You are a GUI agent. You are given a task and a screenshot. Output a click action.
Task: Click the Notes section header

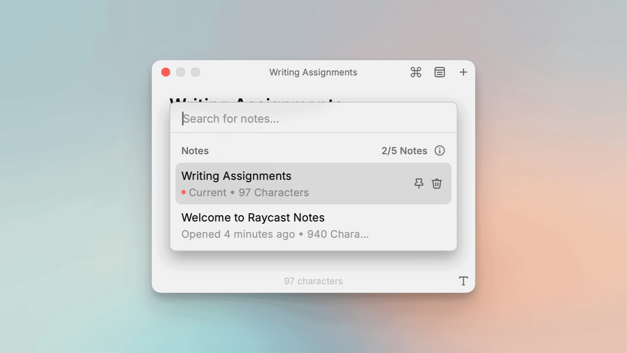(x=195, y=151)
